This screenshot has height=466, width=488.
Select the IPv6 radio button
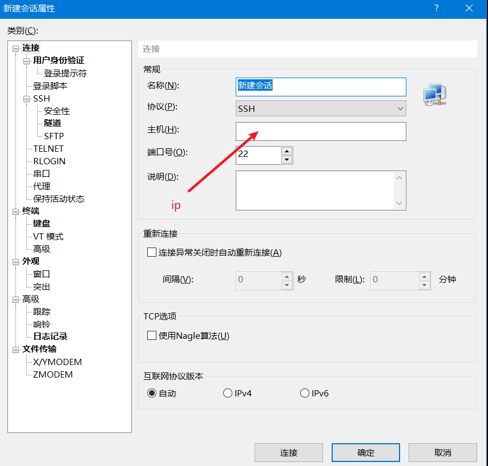point(304,393)
